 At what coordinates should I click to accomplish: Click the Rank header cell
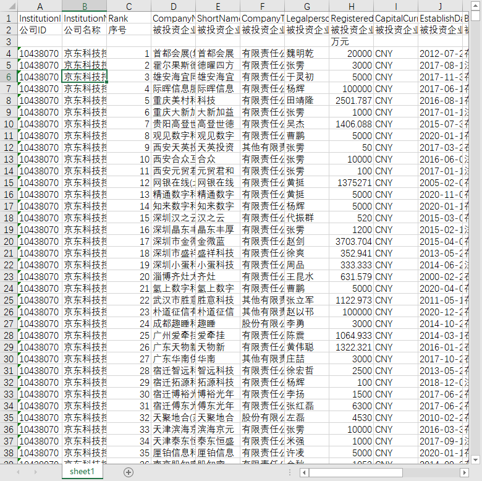pos(129,18)
